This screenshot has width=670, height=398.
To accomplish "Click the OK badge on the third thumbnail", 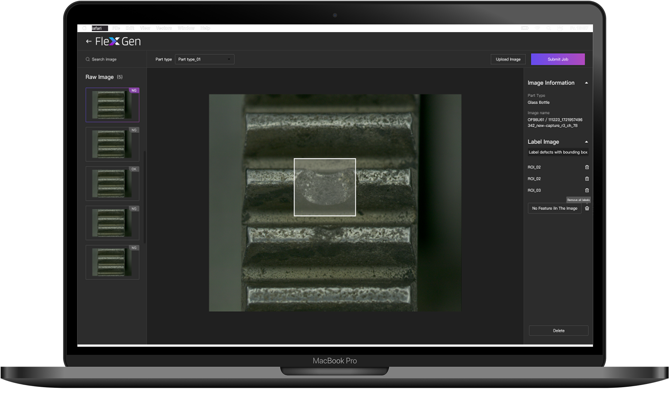I will [134, 169].
